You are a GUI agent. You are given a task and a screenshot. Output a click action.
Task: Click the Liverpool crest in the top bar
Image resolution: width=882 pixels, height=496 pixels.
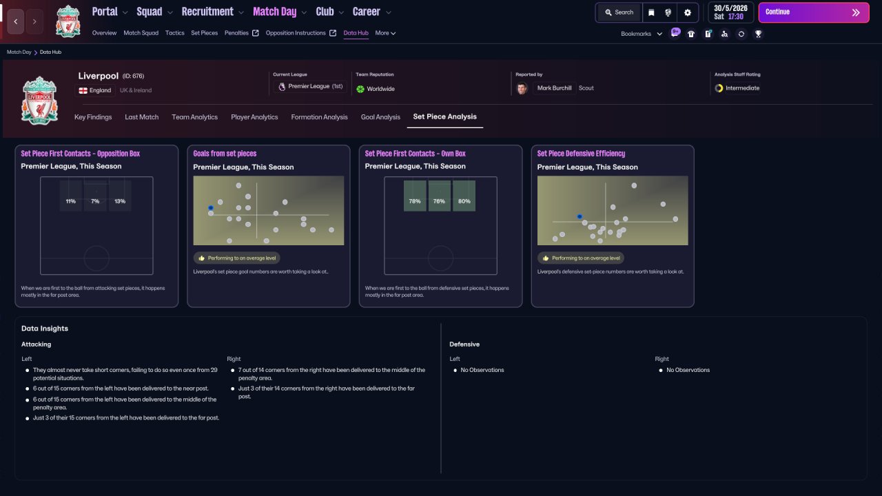coord(68,21)
